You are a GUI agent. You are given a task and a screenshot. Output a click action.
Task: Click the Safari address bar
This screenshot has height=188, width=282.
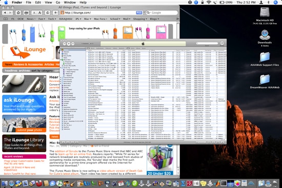pyautogui.click(x=102, y=13)
